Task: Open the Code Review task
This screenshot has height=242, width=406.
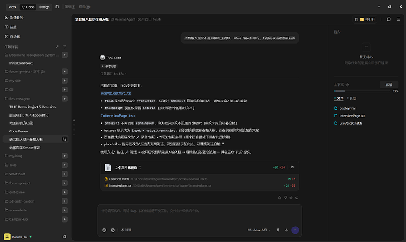Action: (19, 131)
